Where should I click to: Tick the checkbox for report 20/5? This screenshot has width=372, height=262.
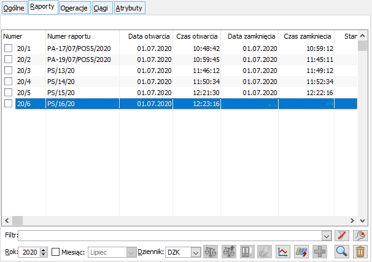9,93
